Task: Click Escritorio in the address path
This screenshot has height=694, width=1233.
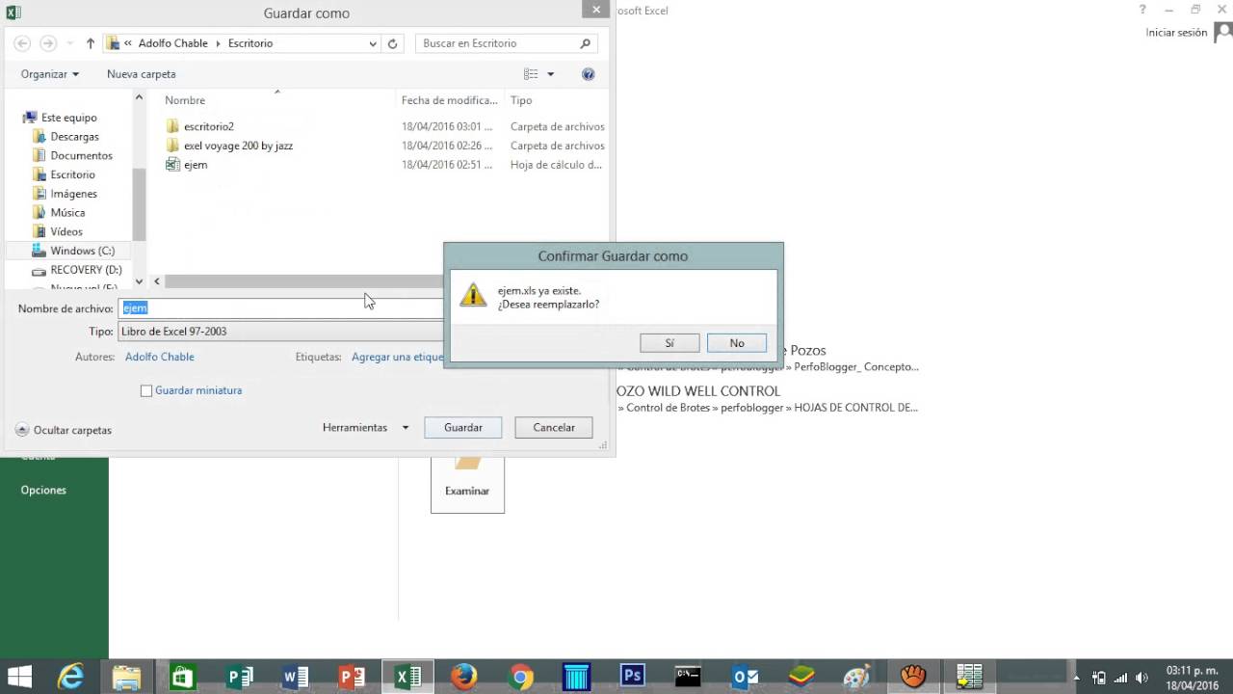Action: pos(250,43)
